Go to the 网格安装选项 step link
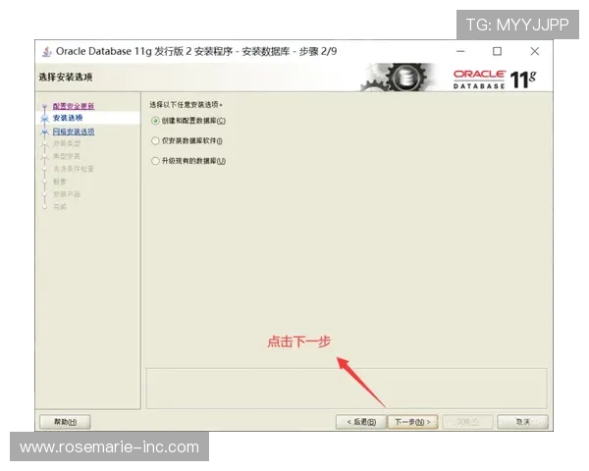The width and height of the screenshot is (589, 471). (74, 131)
